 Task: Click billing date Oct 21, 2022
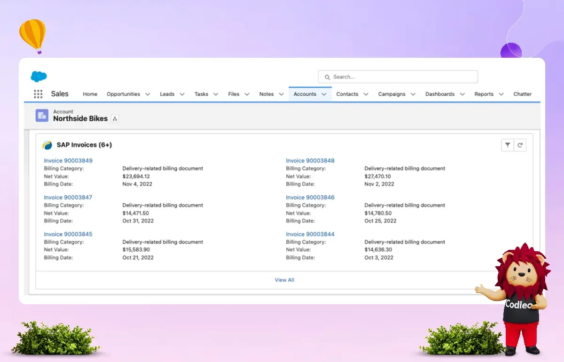click(x=138, y=258)
